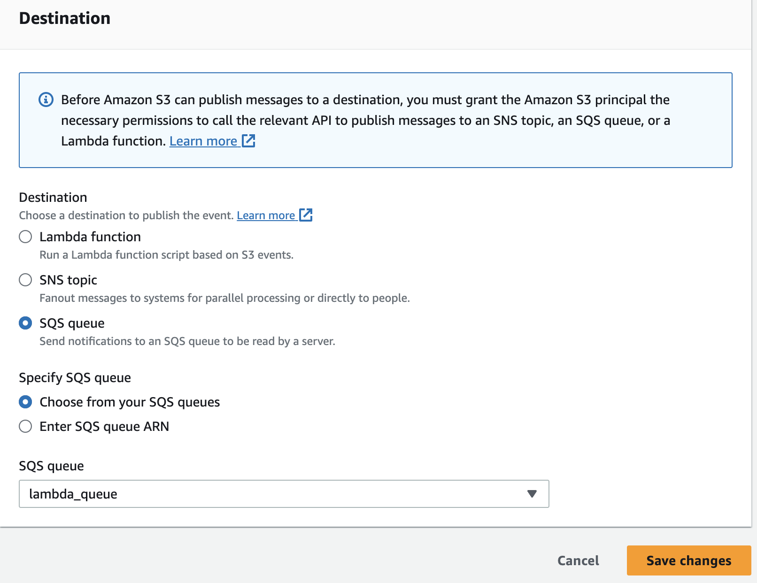This screenshot has width=757, height=583.
Task: Click the Save changes button
Action: pyautogui.click(x=688, y=560)
